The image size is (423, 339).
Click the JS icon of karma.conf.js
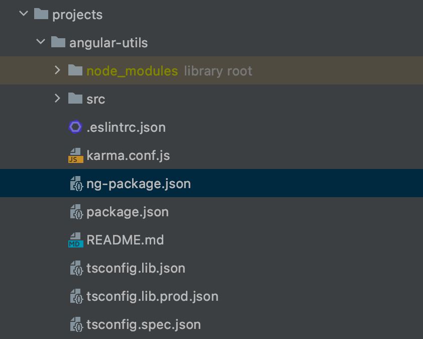pos(75,155)
